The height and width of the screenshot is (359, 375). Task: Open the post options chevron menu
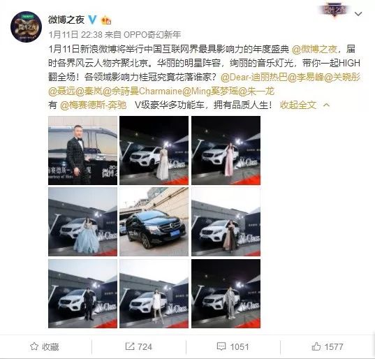click(358, 14)
